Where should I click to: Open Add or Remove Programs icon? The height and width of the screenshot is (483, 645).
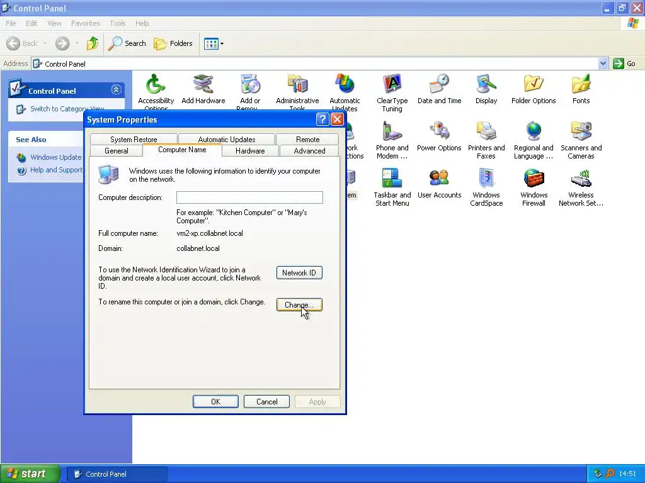[x=250, y=92]
